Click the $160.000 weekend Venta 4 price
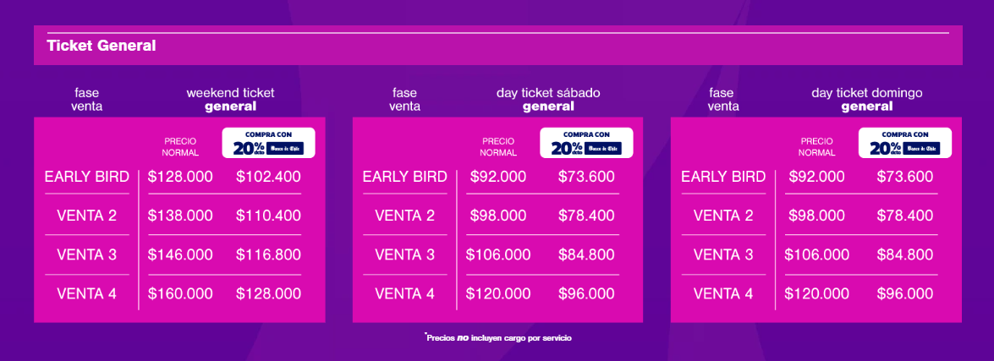 (x=180, y=294)
